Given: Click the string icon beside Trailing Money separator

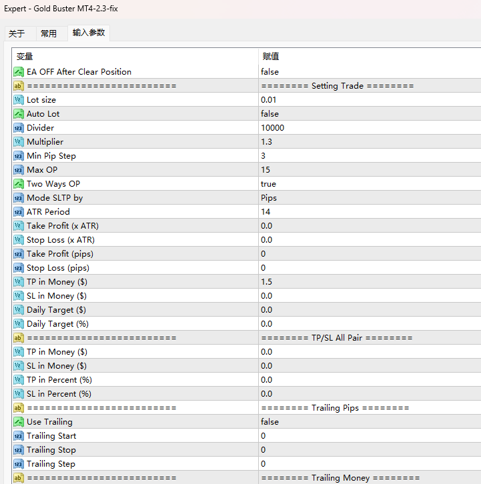Looking at the screenshot, I should tap(19, 478).
